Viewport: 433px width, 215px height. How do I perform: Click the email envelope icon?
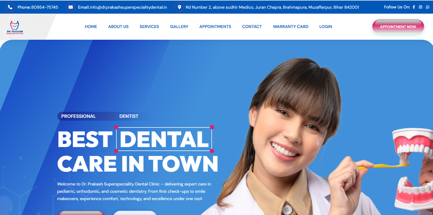71,7
